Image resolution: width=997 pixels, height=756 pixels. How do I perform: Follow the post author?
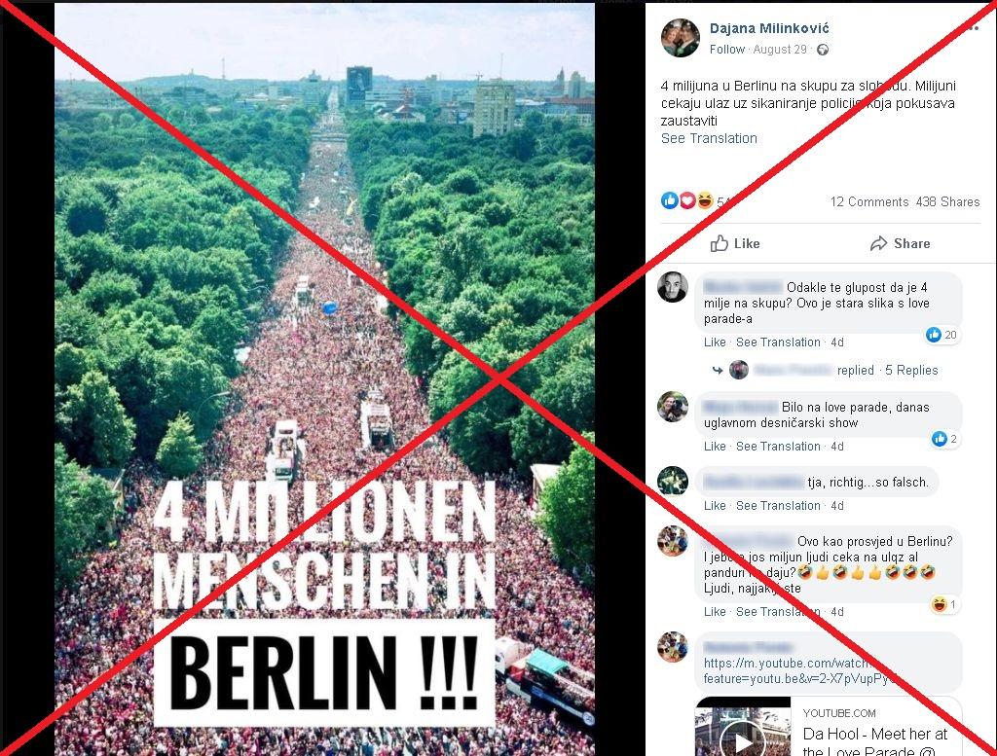726,50
